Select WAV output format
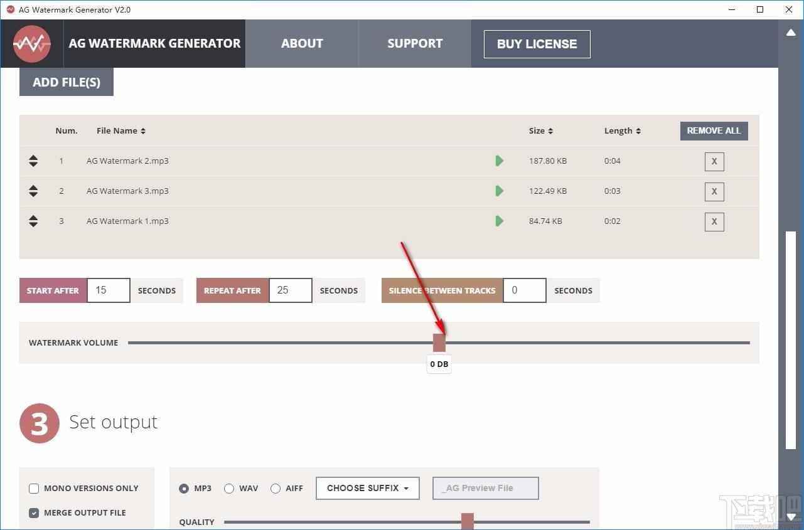The image size is (804, 530). click(x=229, y=489)
